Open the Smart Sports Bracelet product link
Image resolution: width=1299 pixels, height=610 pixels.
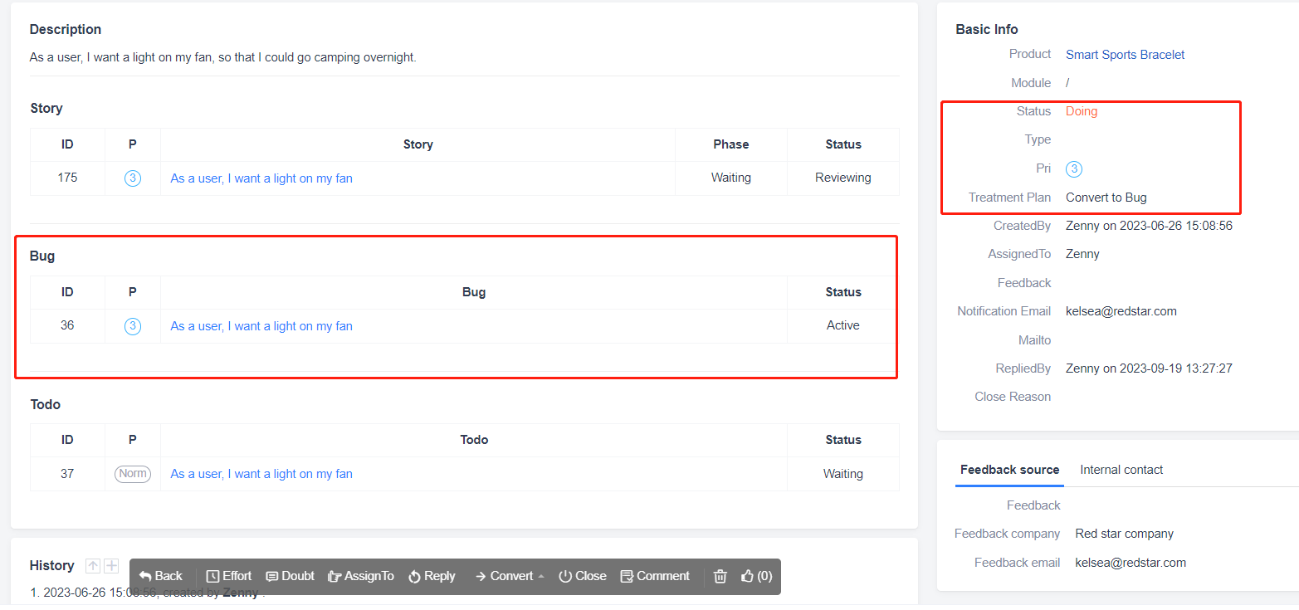pyautogui.click(x=1125, y=55)
